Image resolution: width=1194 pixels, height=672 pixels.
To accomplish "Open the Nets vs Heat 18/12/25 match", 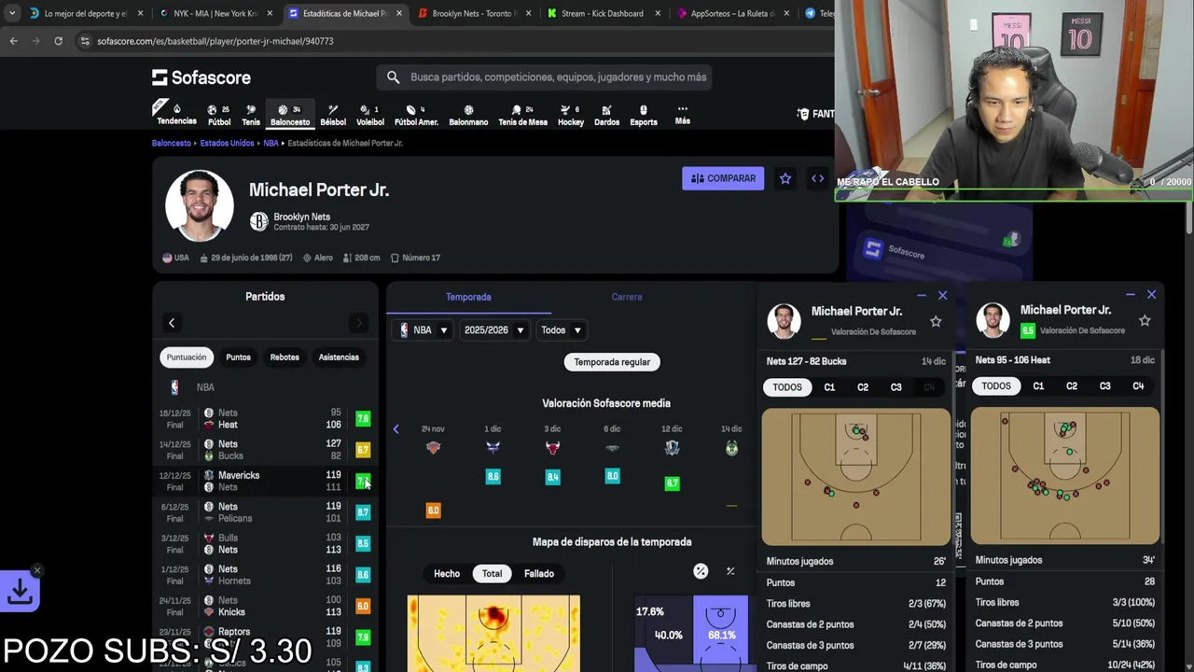I will (x=265, y=418).
